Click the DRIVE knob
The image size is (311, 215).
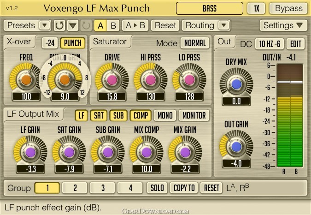(112, 80)
